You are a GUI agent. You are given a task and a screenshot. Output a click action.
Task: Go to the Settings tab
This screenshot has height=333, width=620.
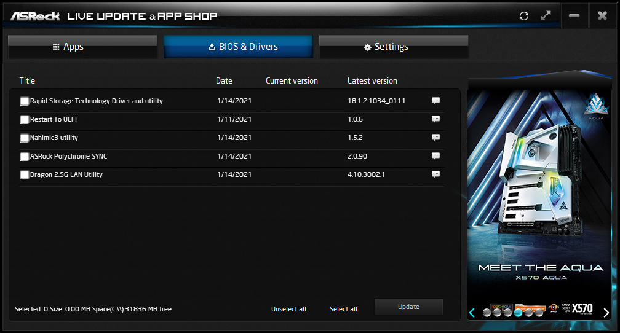(x=394, y=47)
